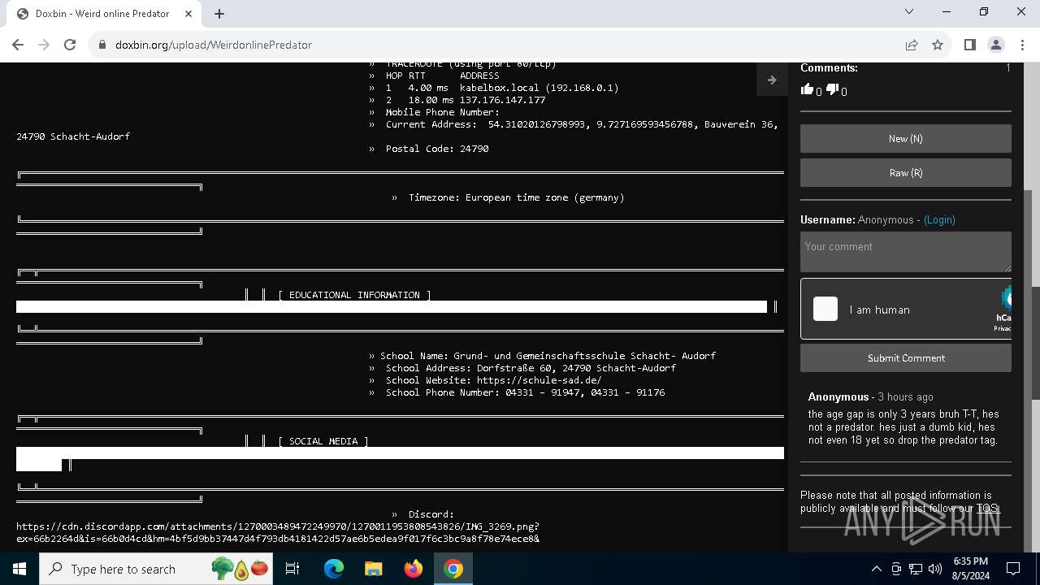Screen dimensions: 1040x585
Task: Open the Chrome profile menu
Action: point(995,45)
